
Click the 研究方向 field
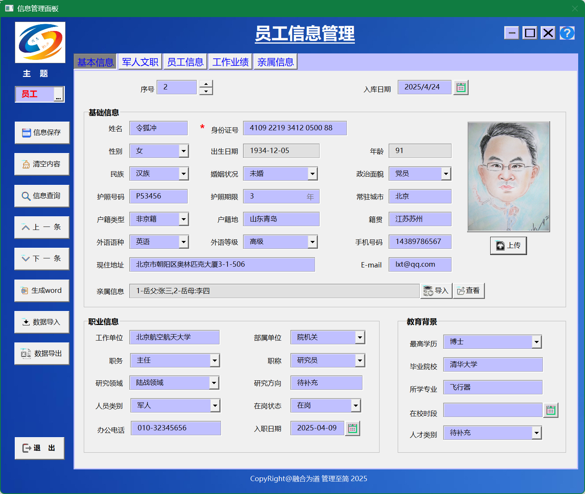point(326,383)
